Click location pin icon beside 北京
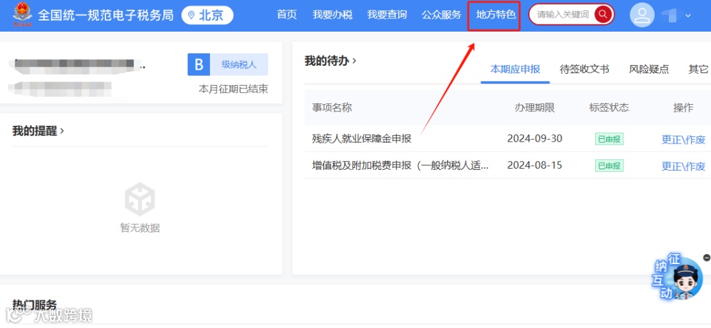Screen dimensions: 711x328 (192, 15)
